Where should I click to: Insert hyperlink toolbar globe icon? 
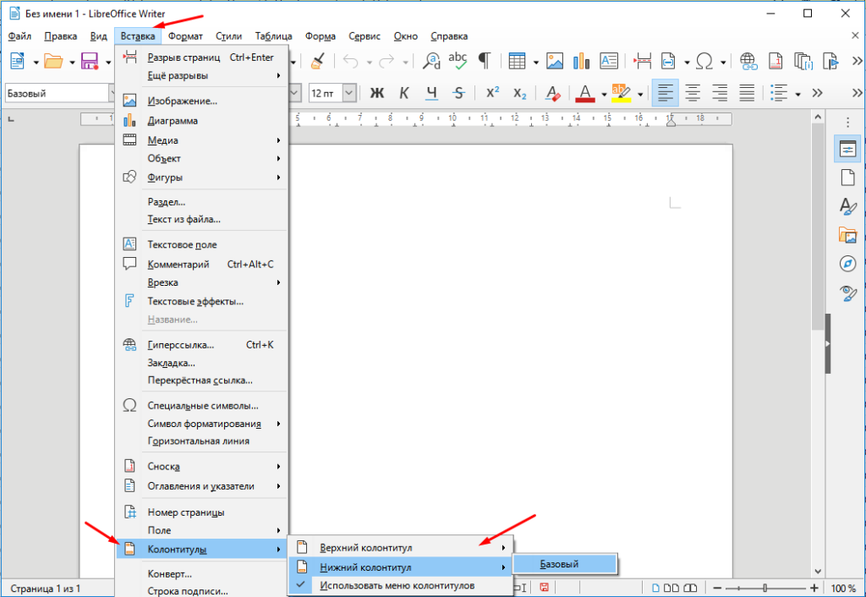[x=748, y=61]
